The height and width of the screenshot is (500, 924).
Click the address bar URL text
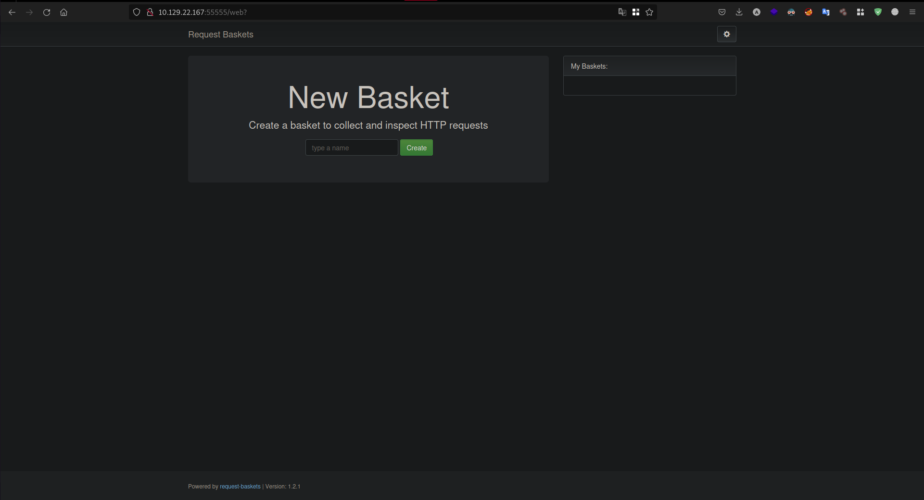[202, 12]
